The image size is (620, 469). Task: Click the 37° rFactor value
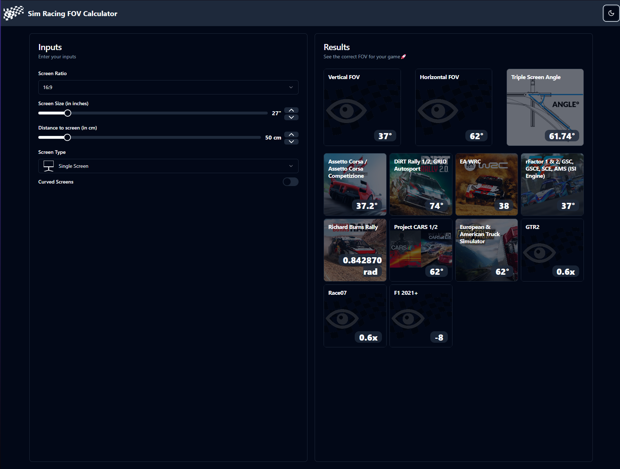click(568, 206)
